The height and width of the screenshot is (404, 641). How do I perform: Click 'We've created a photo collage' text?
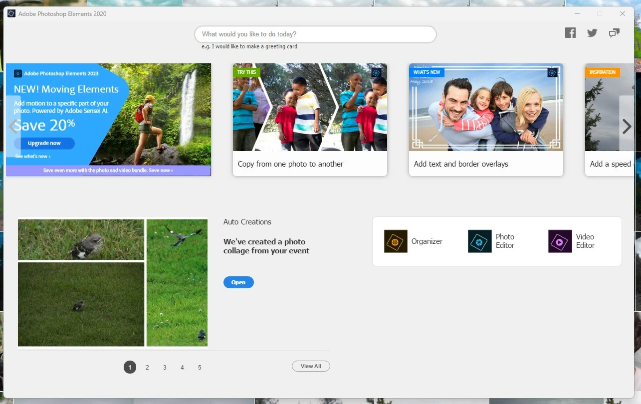click(x=266, y=246)
